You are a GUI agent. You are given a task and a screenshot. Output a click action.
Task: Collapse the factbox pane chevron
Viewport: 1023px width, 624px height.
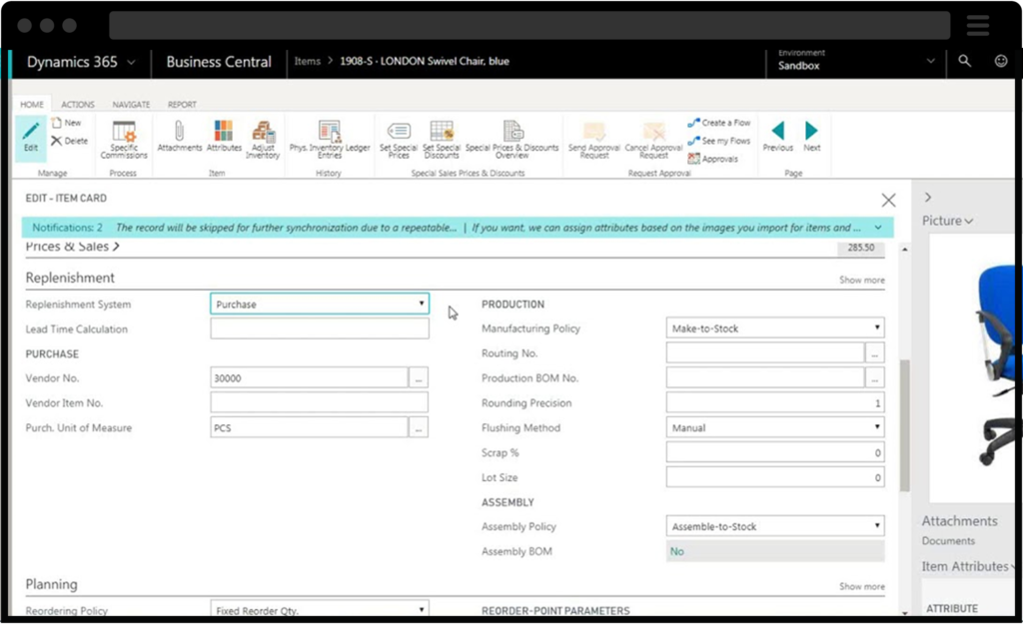pyautogui.click(x=928, y=198)
